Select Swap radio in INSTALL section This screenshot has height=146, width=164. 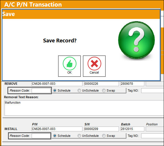pyautogui.click(x=104, y=136)
